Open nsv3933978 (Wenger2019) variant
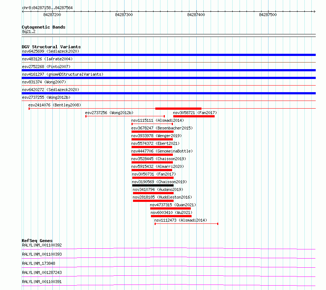 point(156,136)
